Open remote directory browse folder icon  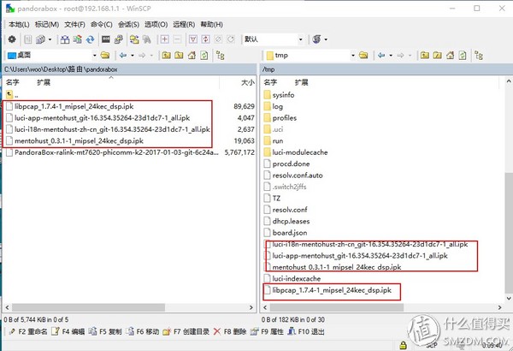363,56
